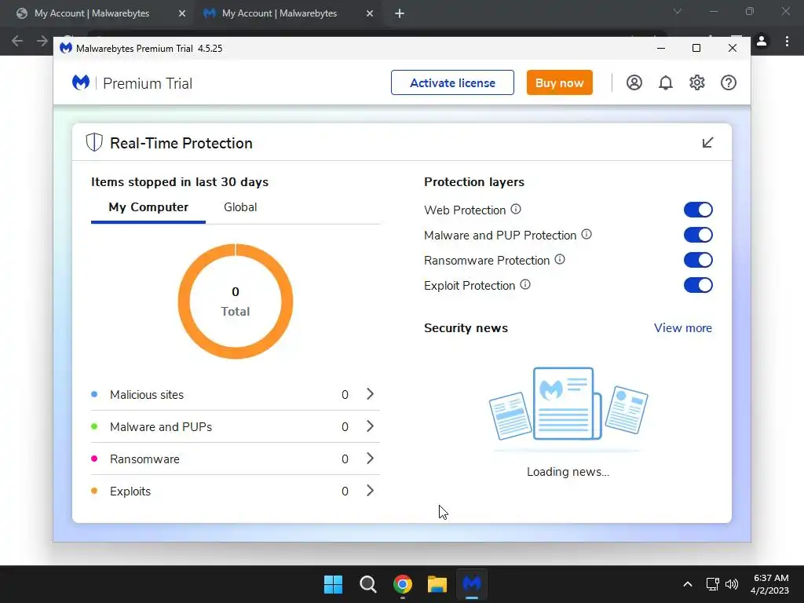Select the My Computer tab
Screen dimensions: 804x603
point(148,207)
